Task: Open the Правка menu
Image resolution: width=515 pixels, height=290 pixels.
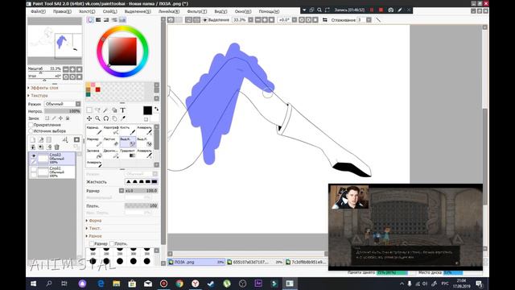Action: click(62, 11)
